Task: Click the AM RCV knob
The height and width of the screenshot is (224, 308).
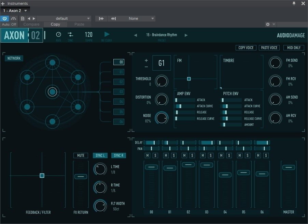Action: click(x=276, y=118)
